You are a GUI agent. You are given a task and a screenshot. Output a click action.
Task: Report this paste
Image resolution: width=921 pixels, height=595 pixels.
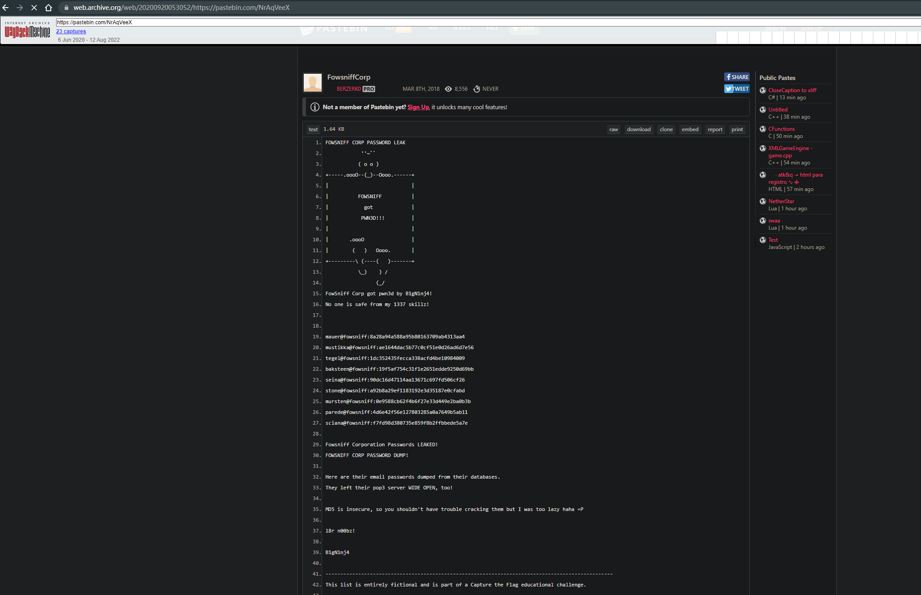[x=715, y=129]
